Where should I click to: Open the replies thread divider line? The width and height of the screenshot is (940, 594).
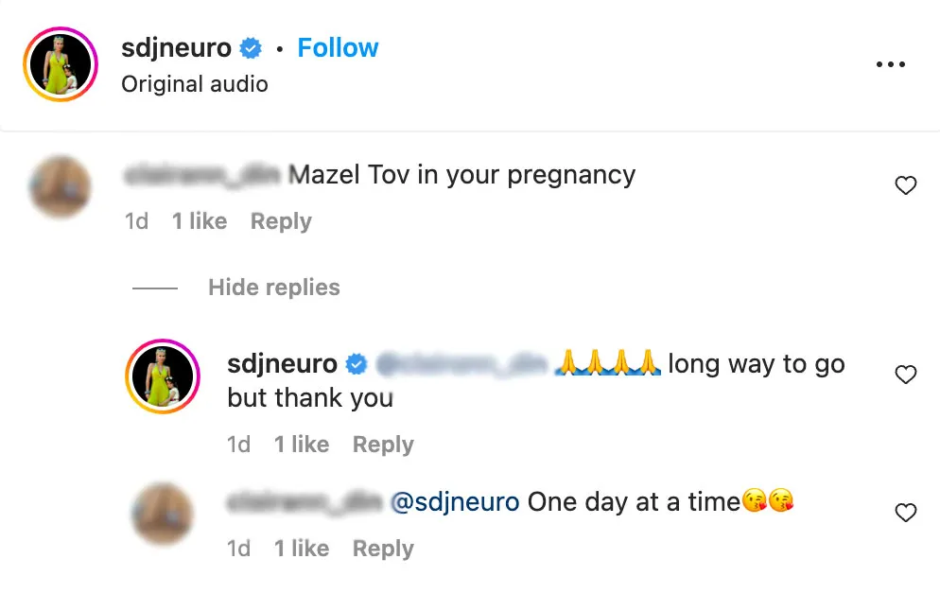154,288
